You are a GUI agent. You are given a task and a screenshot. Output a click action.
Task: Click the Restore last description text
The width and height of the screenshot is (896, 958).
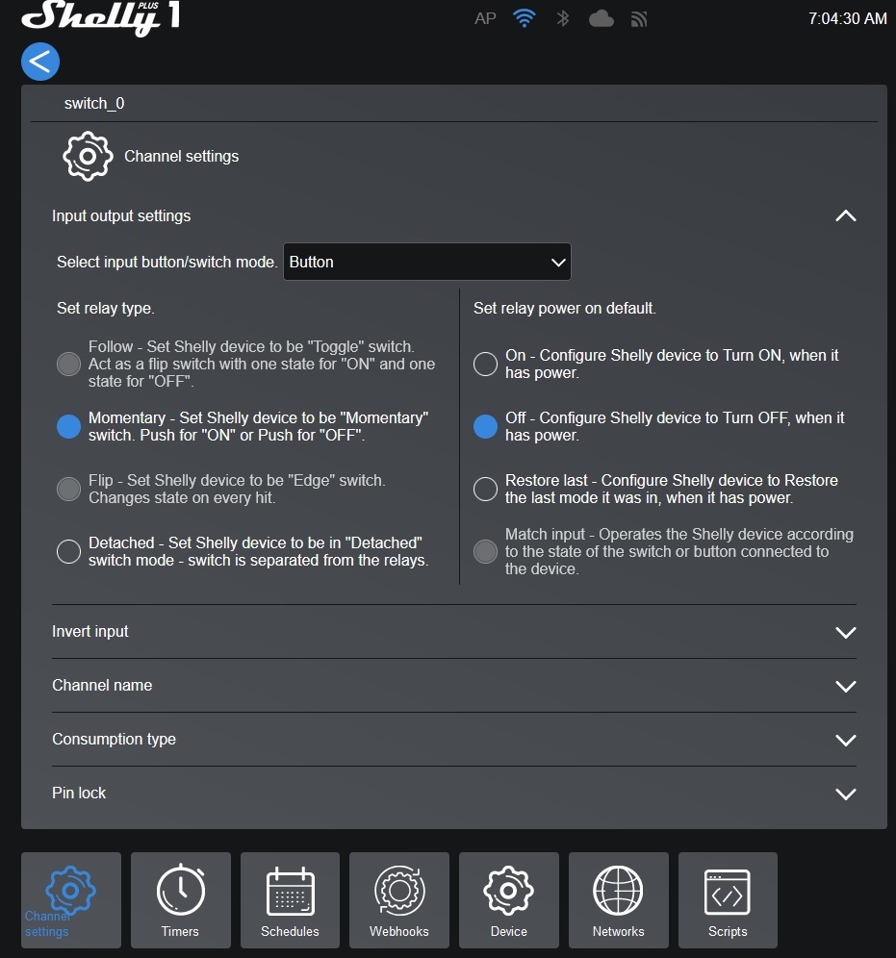pyautogui.click(x=672, y=490)
